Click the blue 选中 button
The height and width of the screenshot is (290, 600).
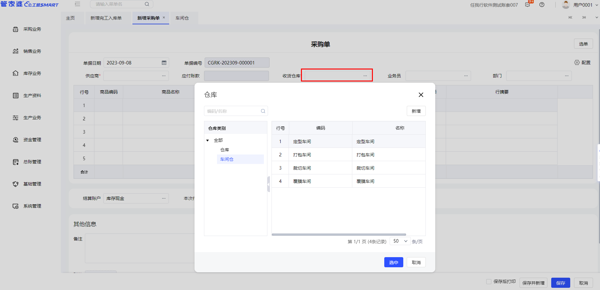[x=393, y=262]
